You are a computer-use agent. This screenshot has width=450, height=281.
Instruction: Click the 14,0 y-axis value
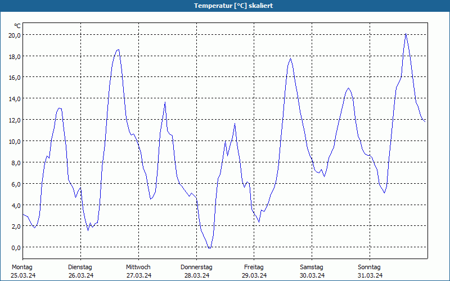point(15,99)
